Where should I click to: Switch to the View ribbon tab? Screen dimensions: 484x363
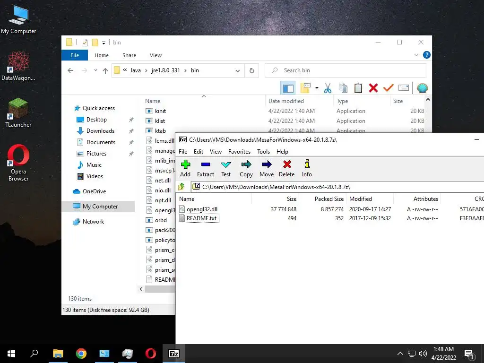(156, 55)
